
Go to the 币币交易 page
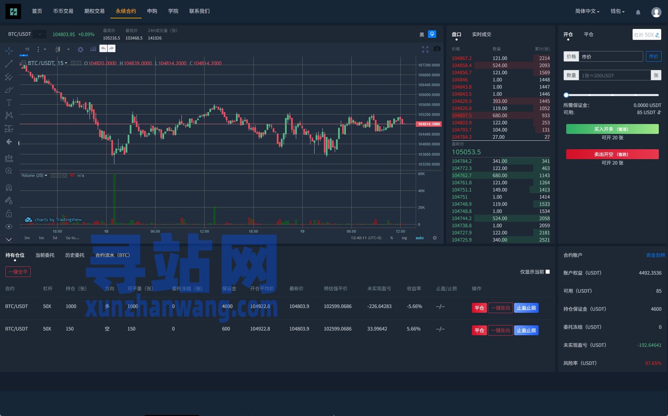click(63, 11)
